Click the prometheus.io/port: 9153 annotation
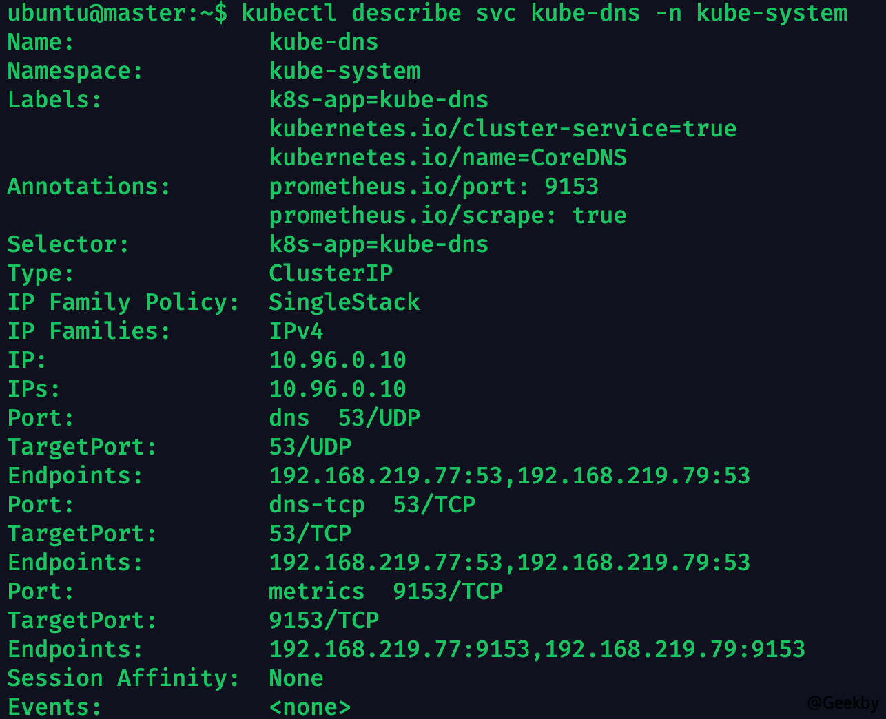 click(x=433, y=187)
